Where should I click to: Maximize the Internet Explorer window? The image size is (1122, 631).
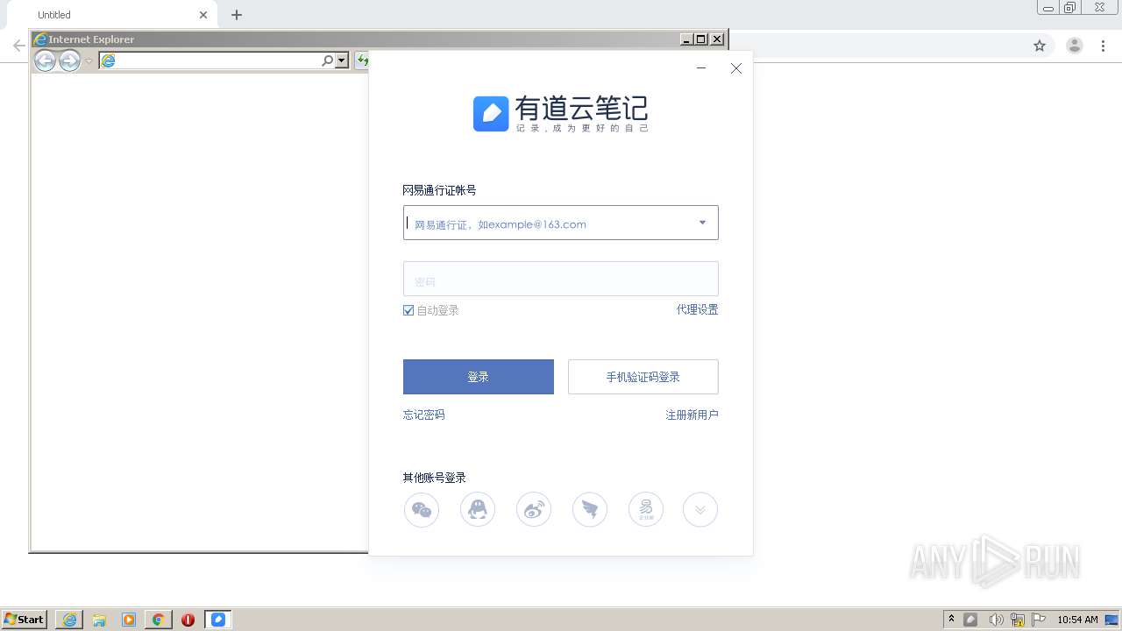[700, 39]
